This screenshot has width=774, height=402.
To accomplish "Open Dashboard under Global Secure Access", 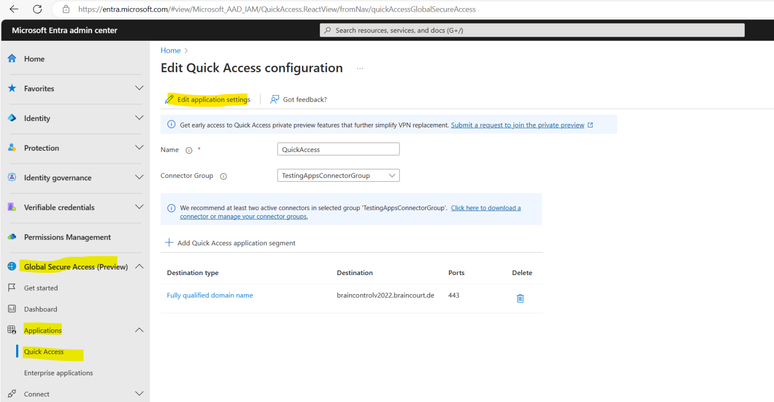I will 40,309.
